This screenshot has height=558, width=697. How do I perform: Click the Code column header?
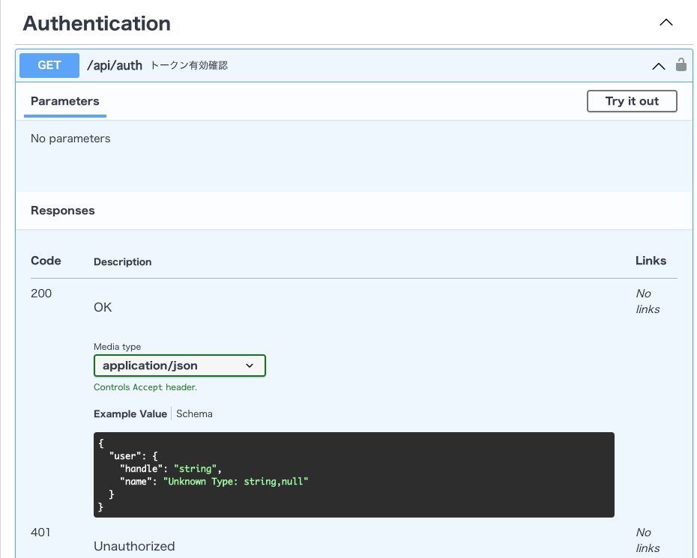click(x=46, y=261)
